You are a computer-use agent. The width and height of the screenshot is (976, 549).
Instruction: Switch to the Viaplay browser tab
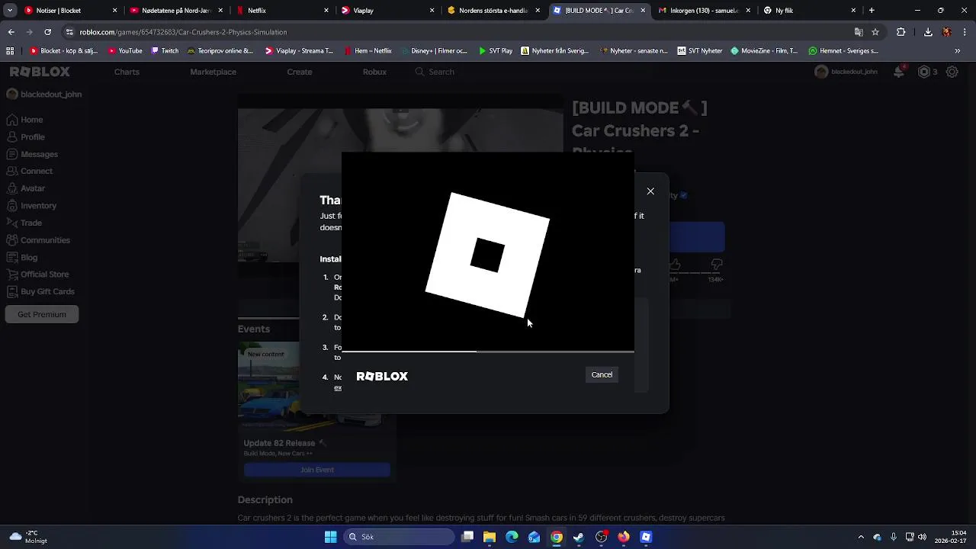(x=387, y=11)
